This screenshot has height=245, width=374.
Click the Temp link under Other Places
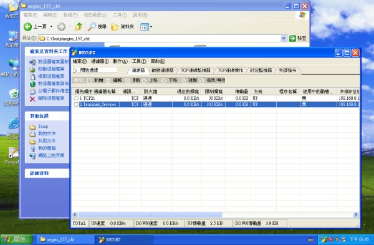(x=43, y=127)
